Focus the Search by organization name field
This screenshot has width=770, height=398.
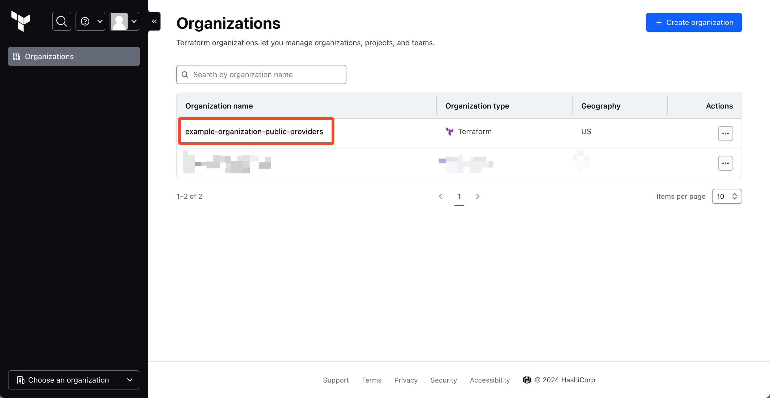(x=261, y=74)
